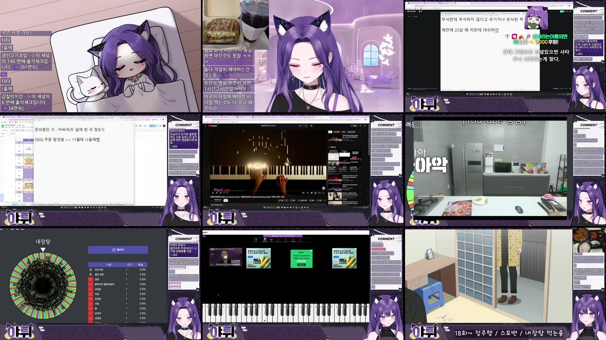Open the kitchen refrigerator video thumbnail
The height and width of the screenshot is (340, 606).
point(490,169)
